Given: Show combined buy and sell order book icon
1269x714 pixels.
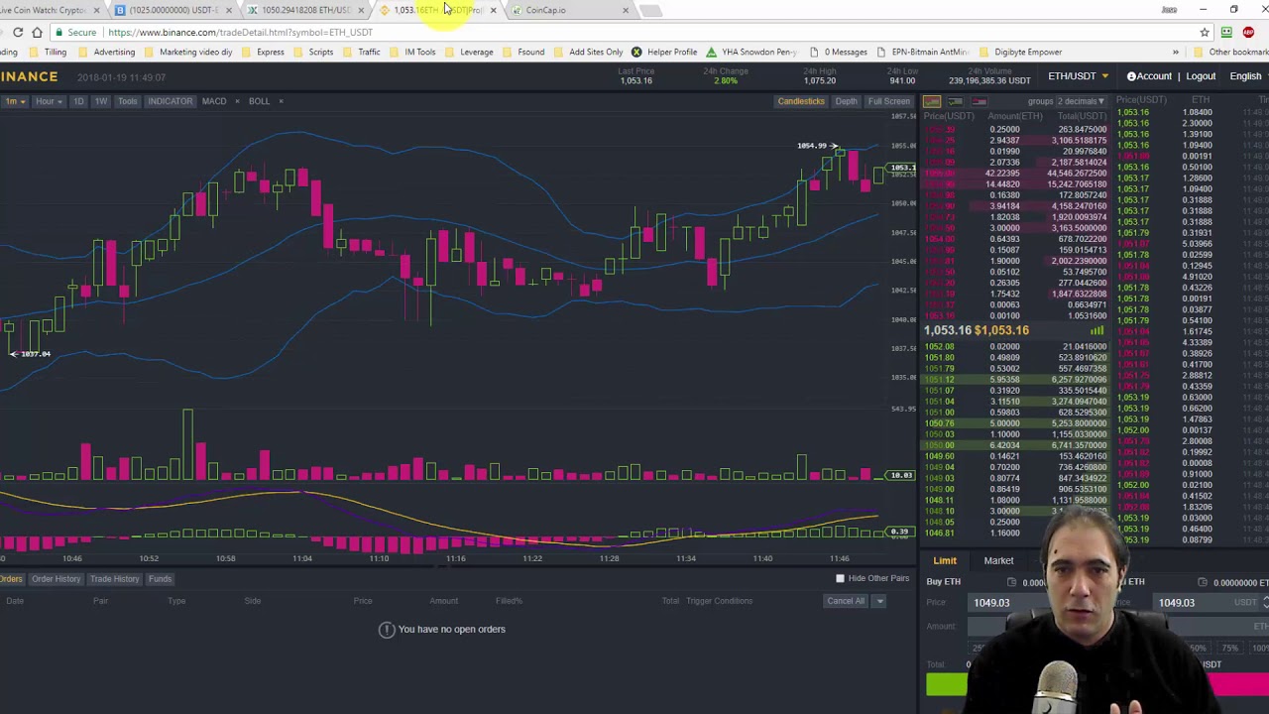Looking at the screenshot, I should click(x=932, y=101).
